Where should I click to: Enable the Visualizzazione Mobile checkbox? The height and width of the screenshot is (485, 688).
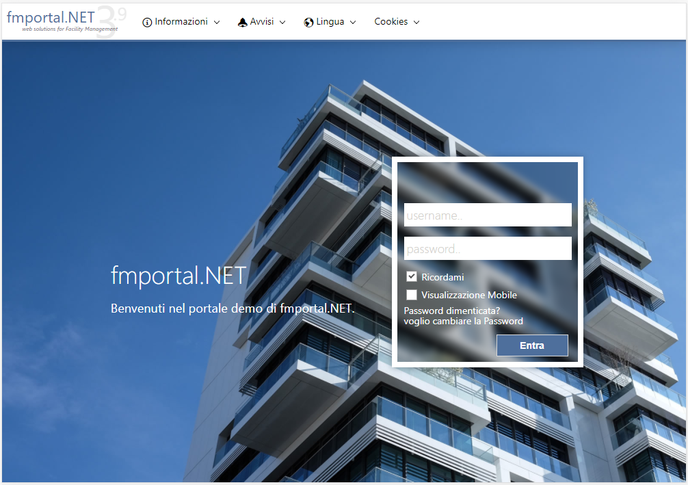411,295
